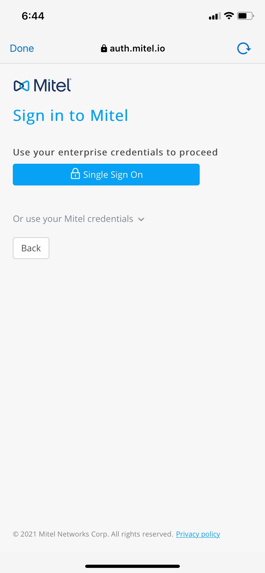
Task: Tap the home indicator bar
Action: tap(132, 566)
